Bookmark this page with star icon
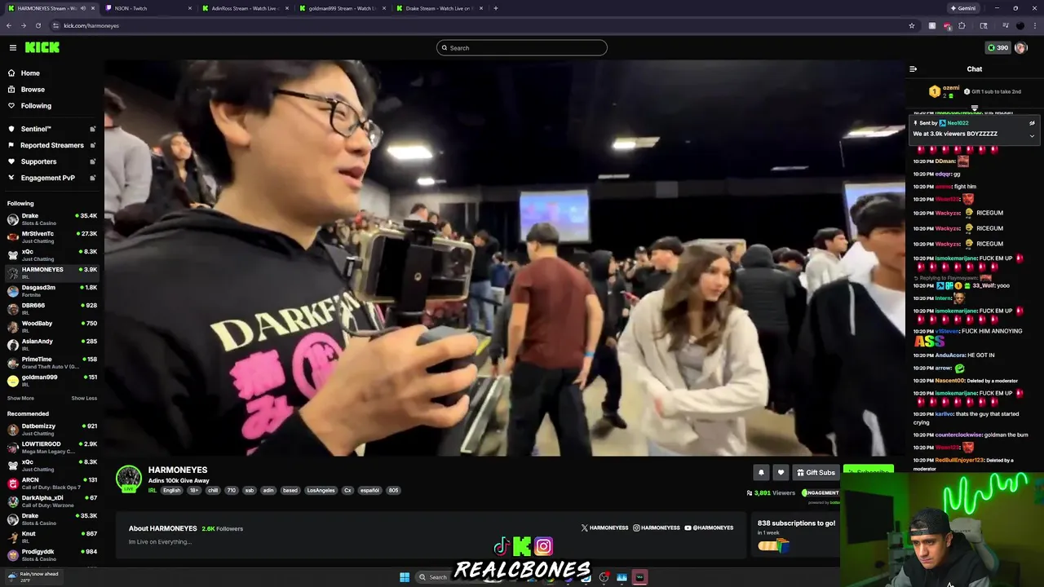 pos(912,25)
